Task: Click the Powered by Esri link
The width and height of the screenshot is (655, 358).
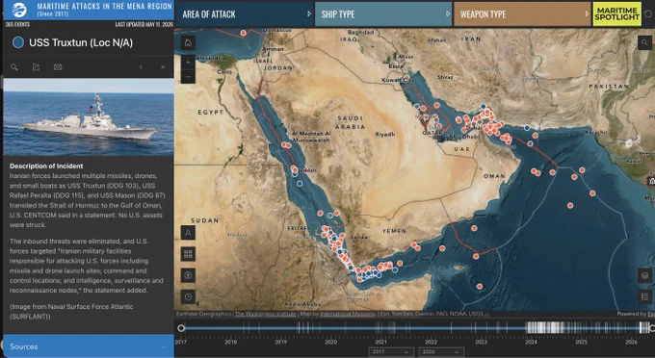Action: (x=636, y=314)
